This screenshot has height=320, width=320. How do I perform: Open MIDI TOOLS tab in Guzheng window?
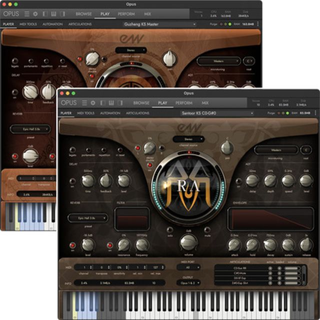click(28, 24)
